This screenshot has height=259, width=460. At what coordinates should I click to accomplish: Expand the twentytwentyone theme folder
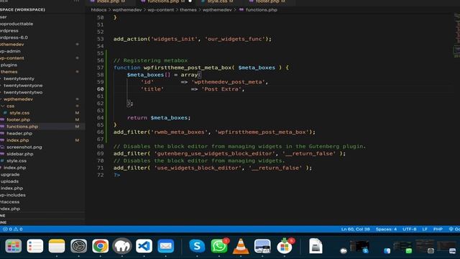(x=23, y=86)
